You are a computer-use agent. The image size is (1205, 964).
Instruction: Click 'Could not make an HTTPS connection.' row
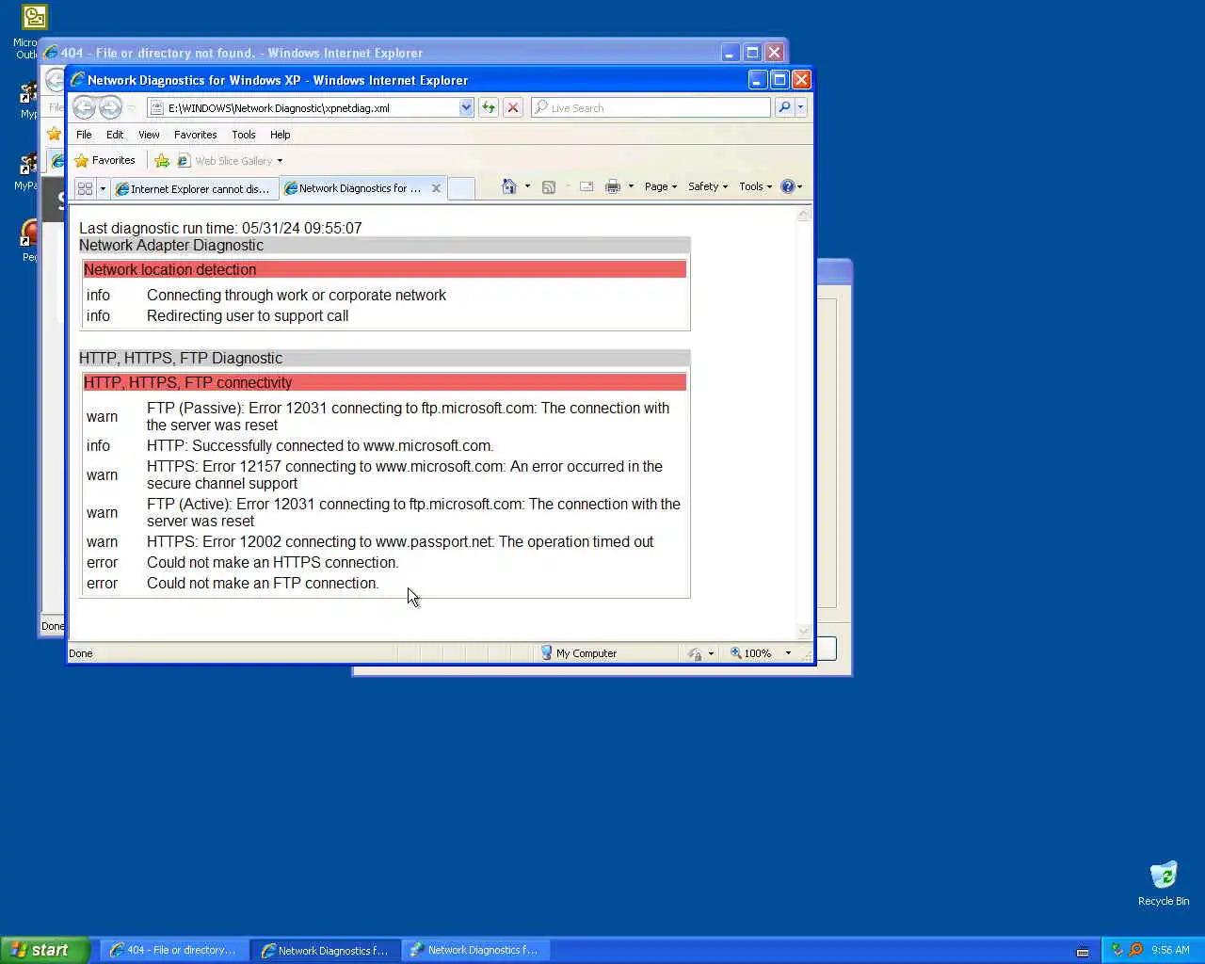(x=385, y=563)
